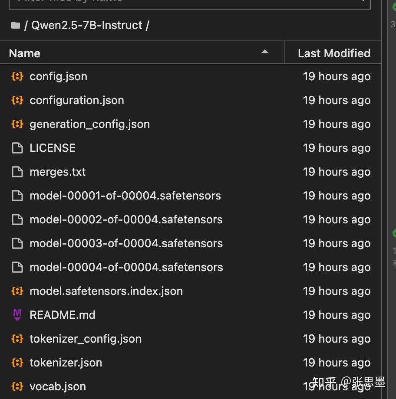Sort by the Name column header
The image size is (396, 399).
pos(25,53)
